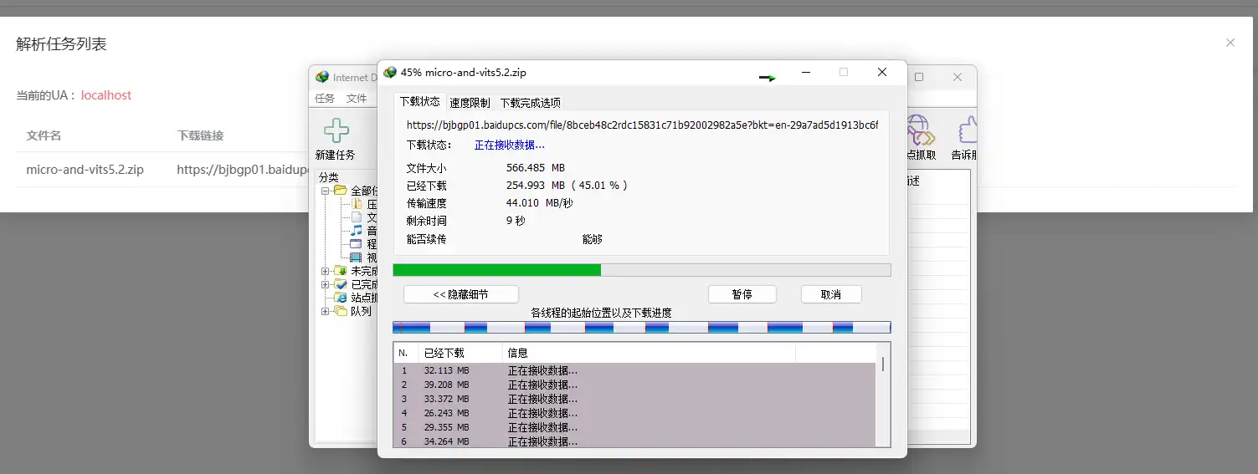Click the thumbs-up 告诉朋友 icon

pyautogui.click(x=967, y=131)
